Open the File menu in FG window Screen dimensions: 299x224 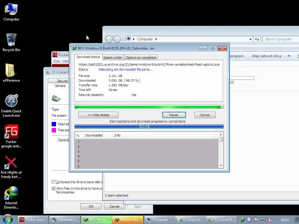(x=57, y=61)
